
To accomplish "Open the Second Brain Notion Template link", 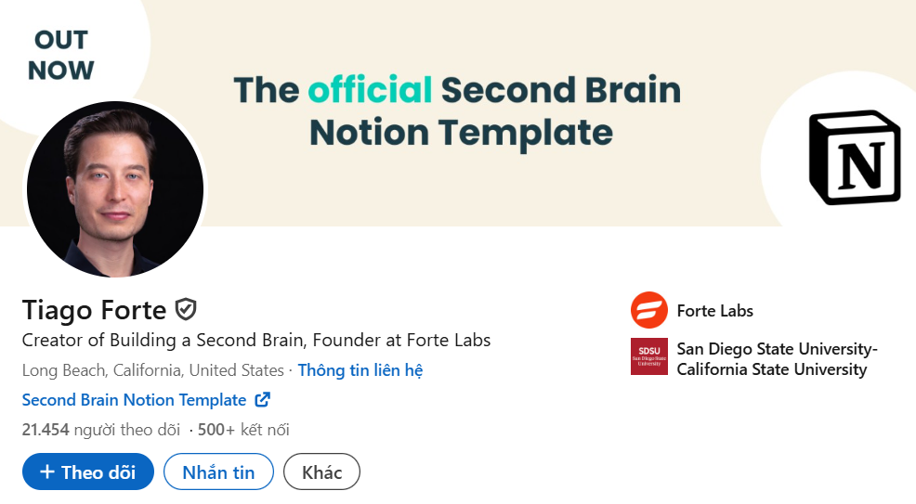I will (x=135, y=400).
